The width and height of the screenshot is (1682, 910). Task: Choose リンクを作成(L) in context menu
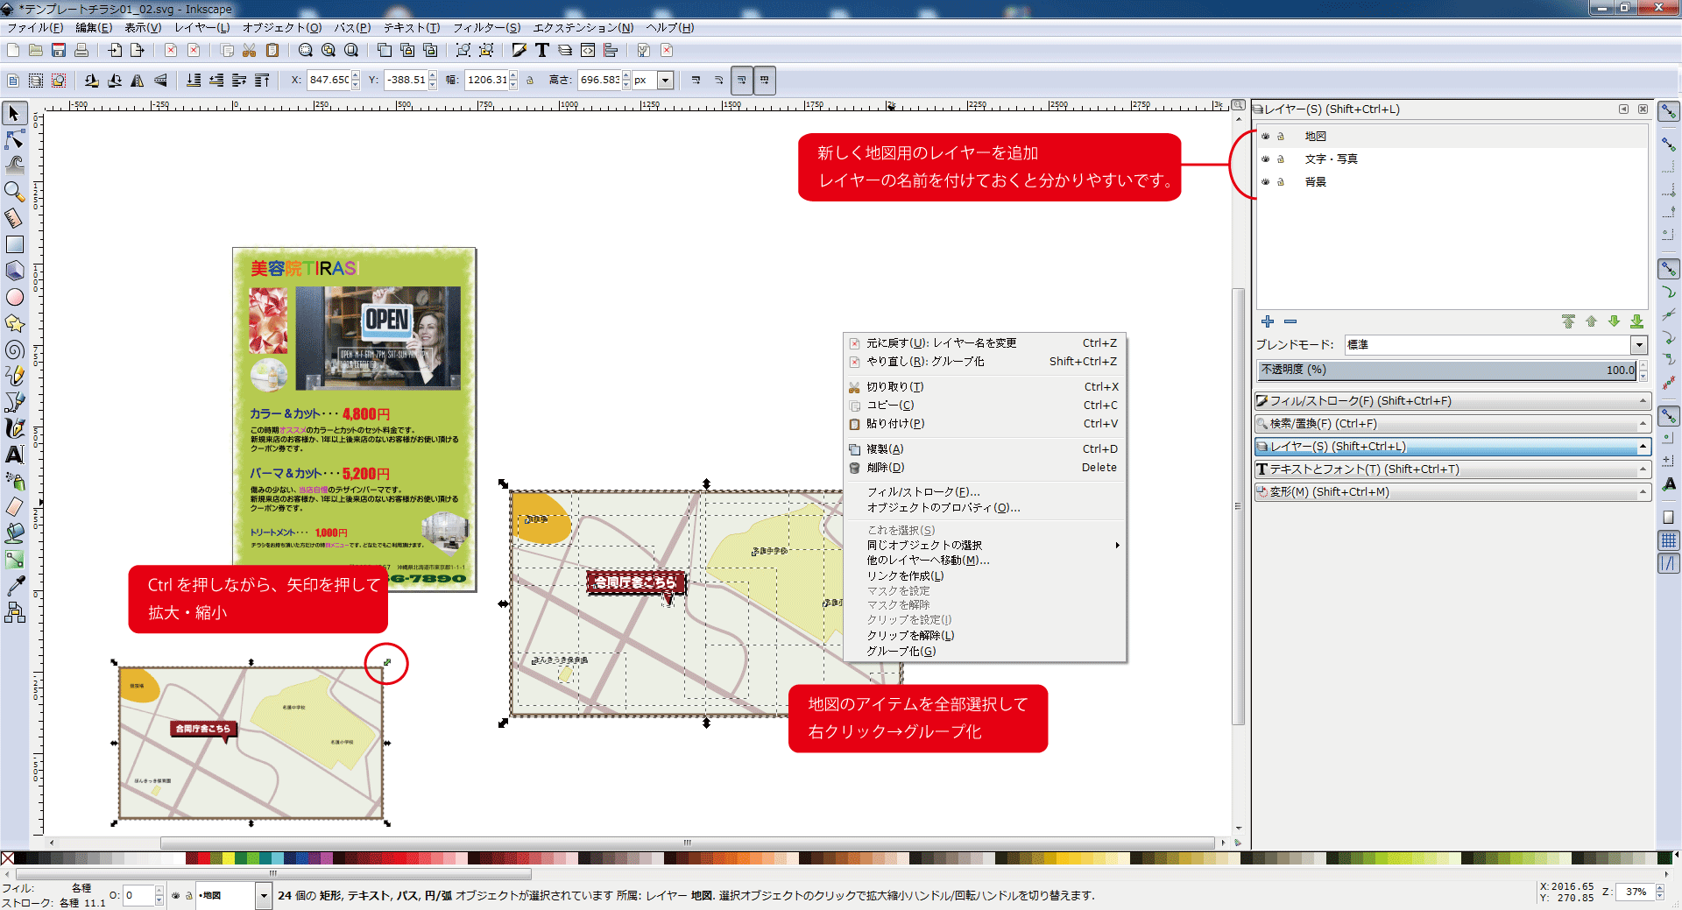[985, 576]
